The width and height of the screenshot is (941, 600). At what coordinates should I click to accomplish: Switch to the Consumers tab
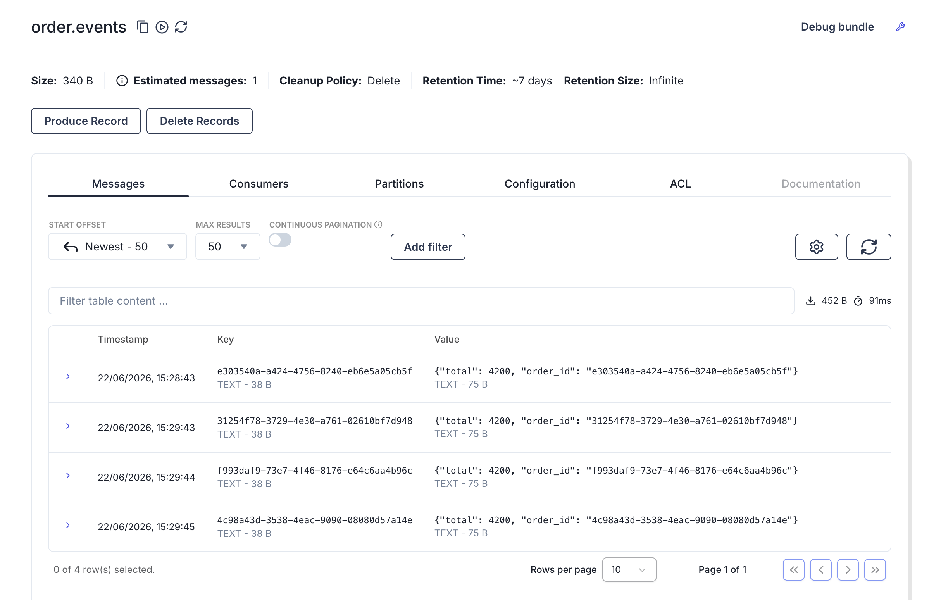point(259,184)
